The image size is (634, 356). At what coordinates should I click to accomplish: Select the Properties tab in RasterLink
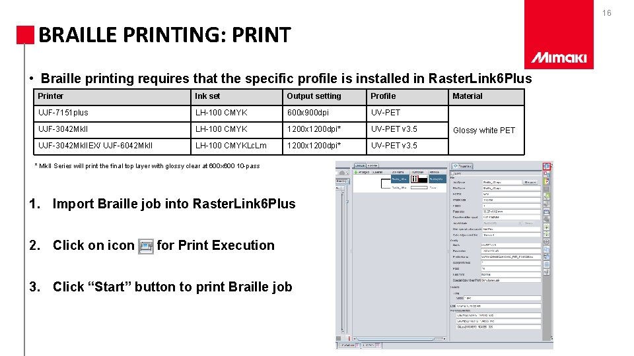pos(462,166)
